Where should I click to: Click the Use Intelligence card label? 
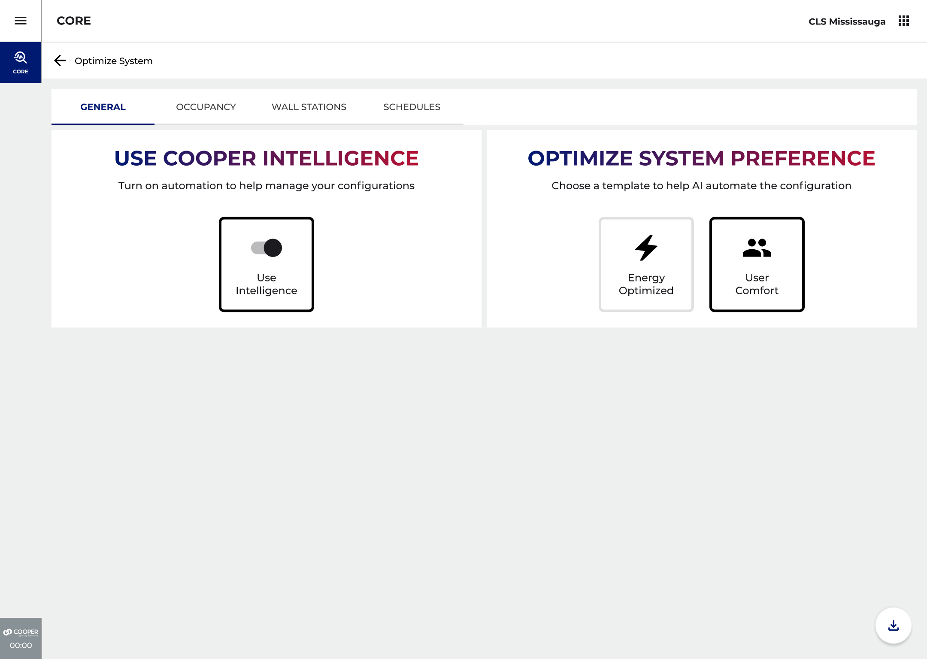(267, 284)
